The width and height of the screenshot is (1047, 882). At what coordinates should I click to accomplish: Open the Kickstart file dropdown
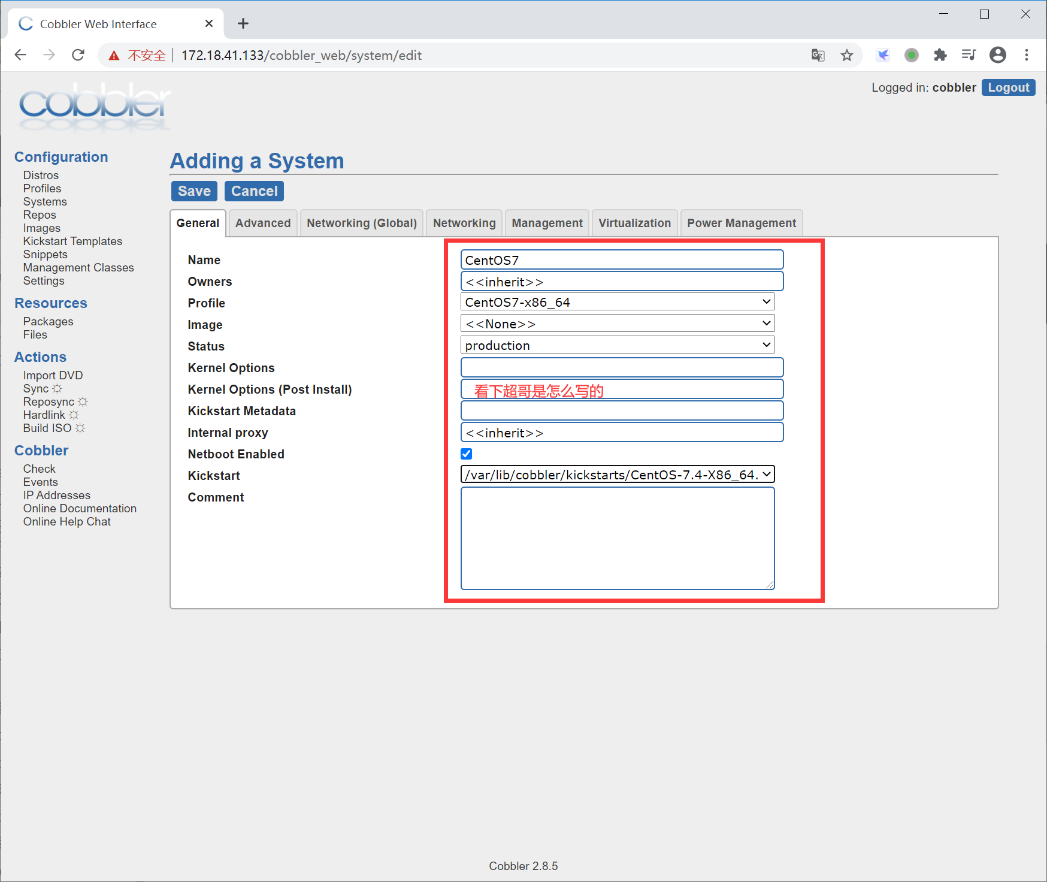point(618,475)
